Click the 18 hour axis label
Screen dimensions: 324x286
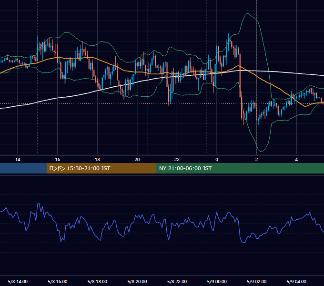pos(97,160)
